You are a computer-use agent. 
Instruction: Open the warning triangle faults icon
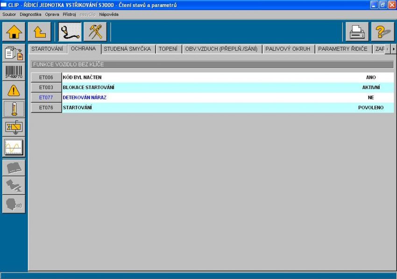coord(14,91)
